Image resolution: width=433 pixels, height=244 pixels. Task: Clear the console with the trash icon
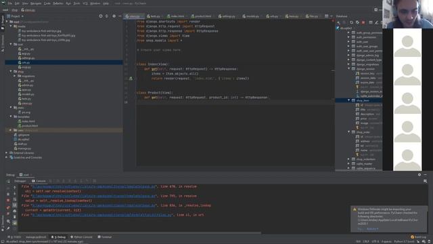15,217
